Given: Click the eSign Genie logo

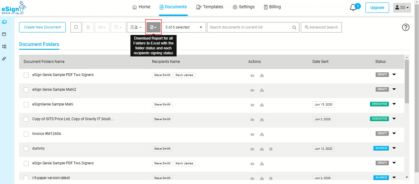Looking at the screenshot, I should click(13, 8).
